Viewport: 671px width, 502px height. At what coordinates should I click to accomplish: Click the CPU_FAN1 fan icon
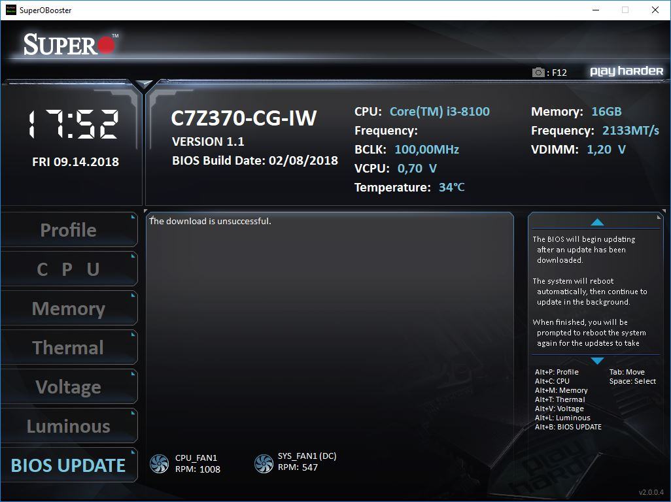[159, 463]
